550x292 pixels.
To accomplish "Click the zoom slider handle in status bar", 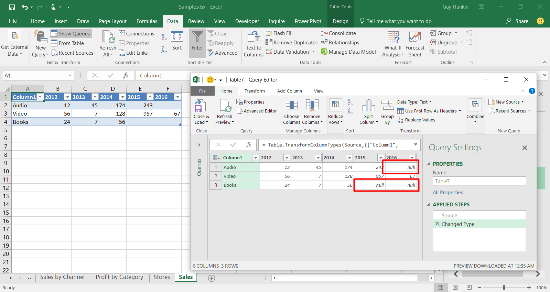I will click(504, 288).
